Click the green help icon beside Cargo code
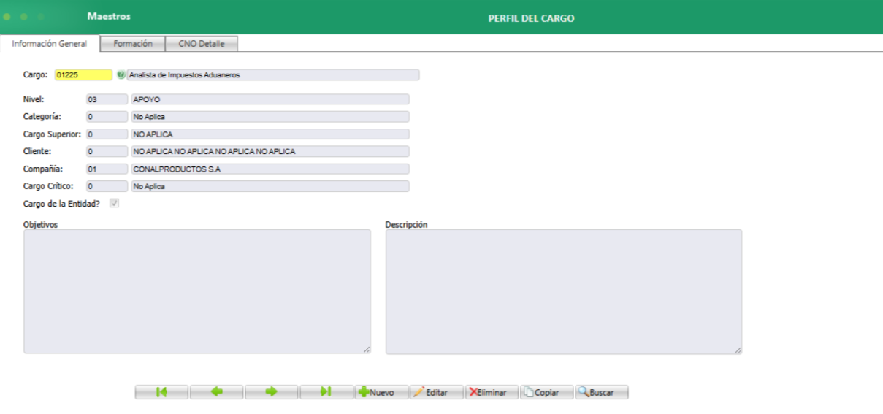The image size is (883, 414). 121,74
